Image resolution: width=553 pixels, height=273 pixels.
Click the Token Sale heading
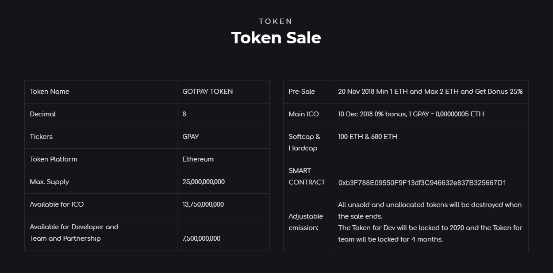coord(276,38)
